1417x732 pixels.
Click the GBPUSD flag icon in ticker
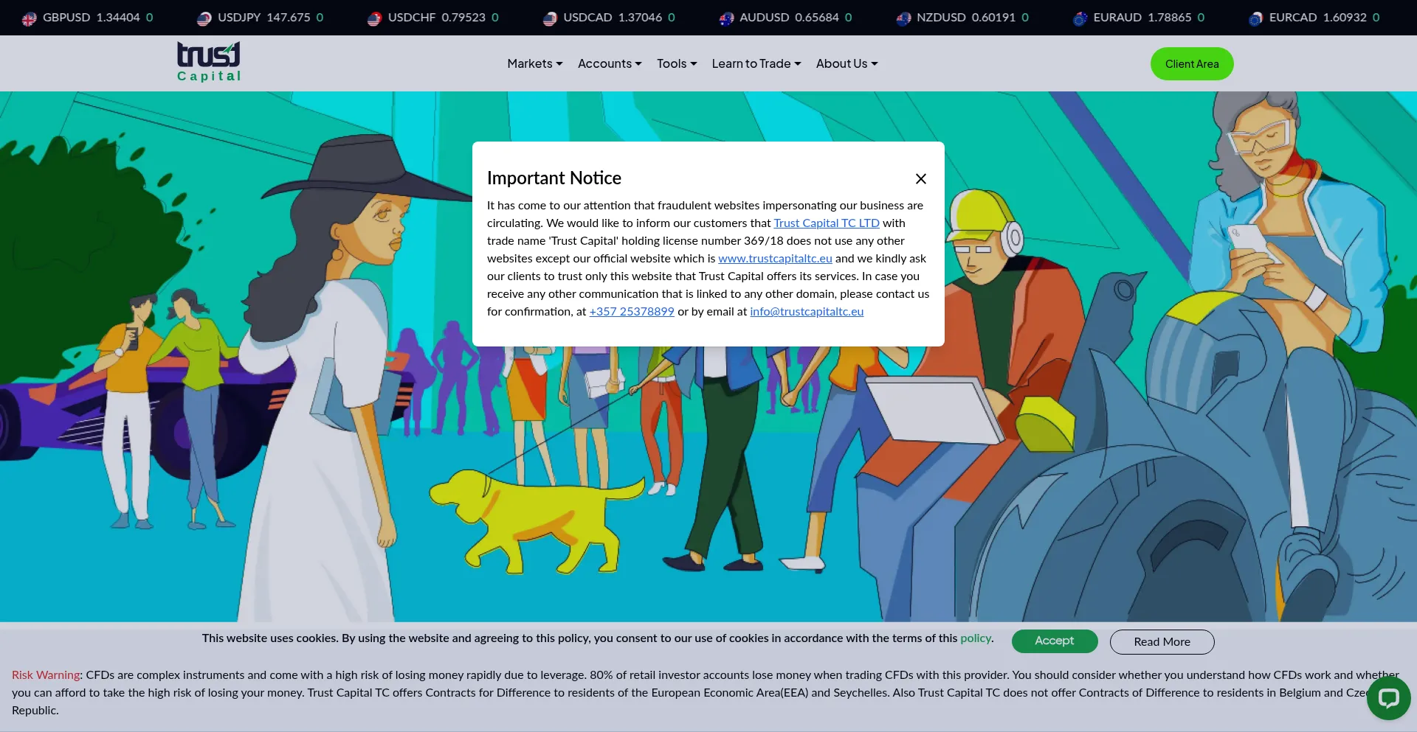29,18
